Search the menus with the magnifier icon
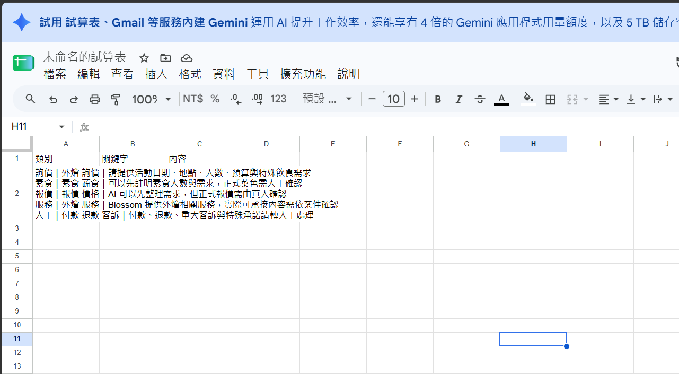Image resolution: width=679 pixels, height=374 pixels. coord(31,99)
